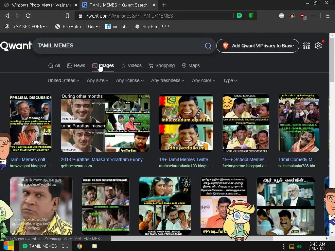This screenshot has width=335, height=251.
Task: Open the During other months meme thumbnail
Action: pos(105,123)
